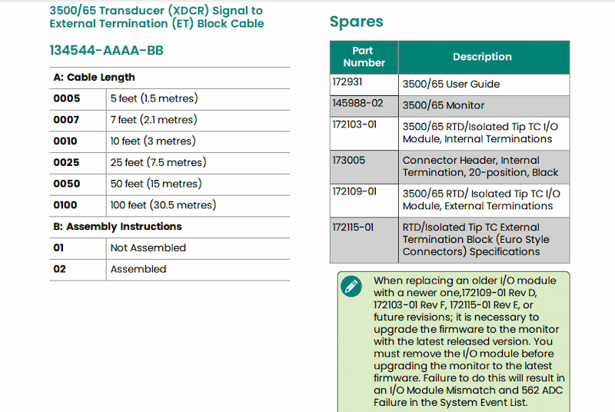Click the Part Number column header
This screenshot has width=615, height=412.
click(364, 57)
